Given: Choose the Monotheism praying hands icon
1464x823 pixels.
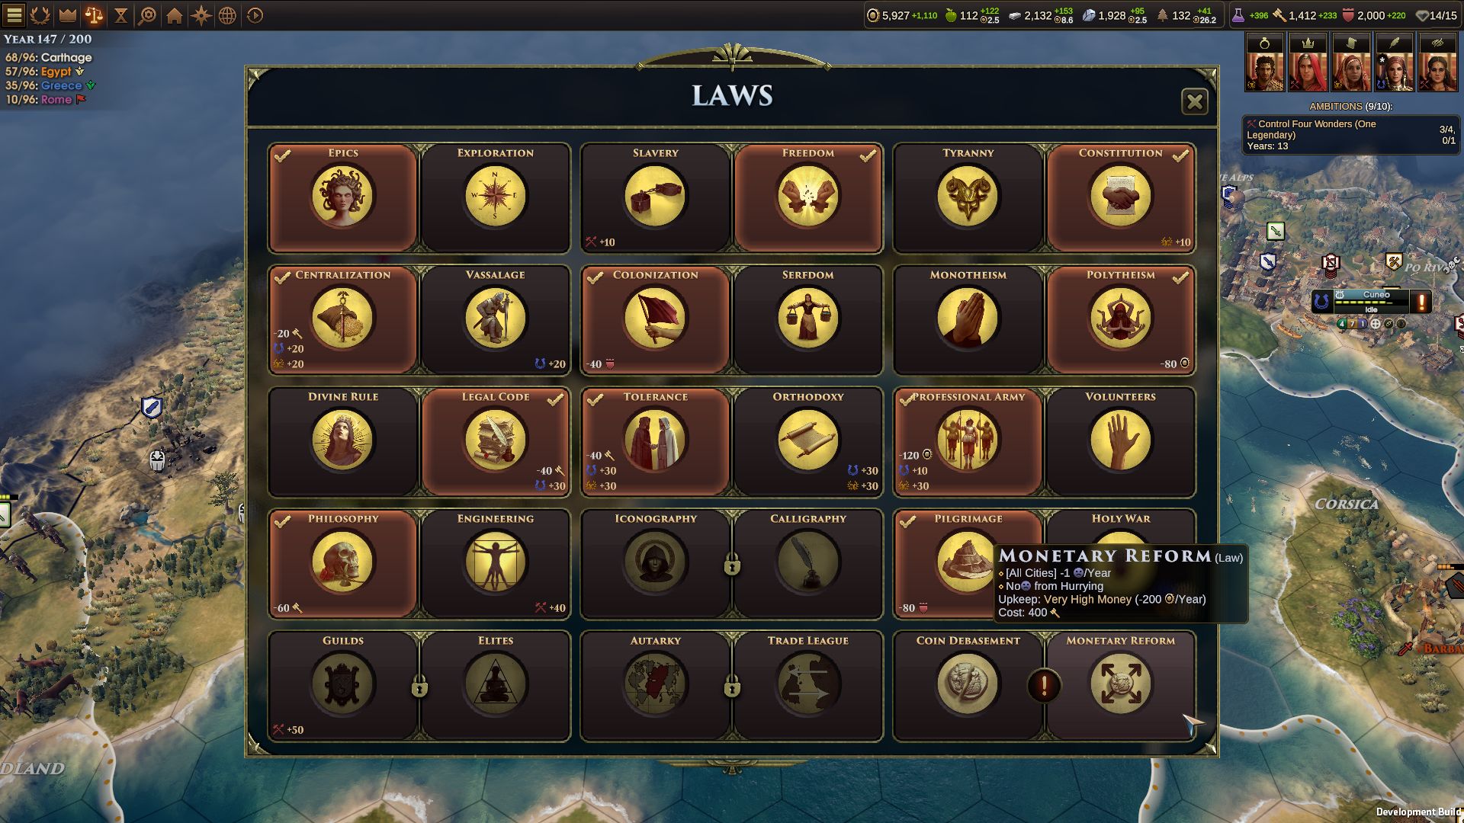Looking at the screenshot, I should click(x=968, y=319).
